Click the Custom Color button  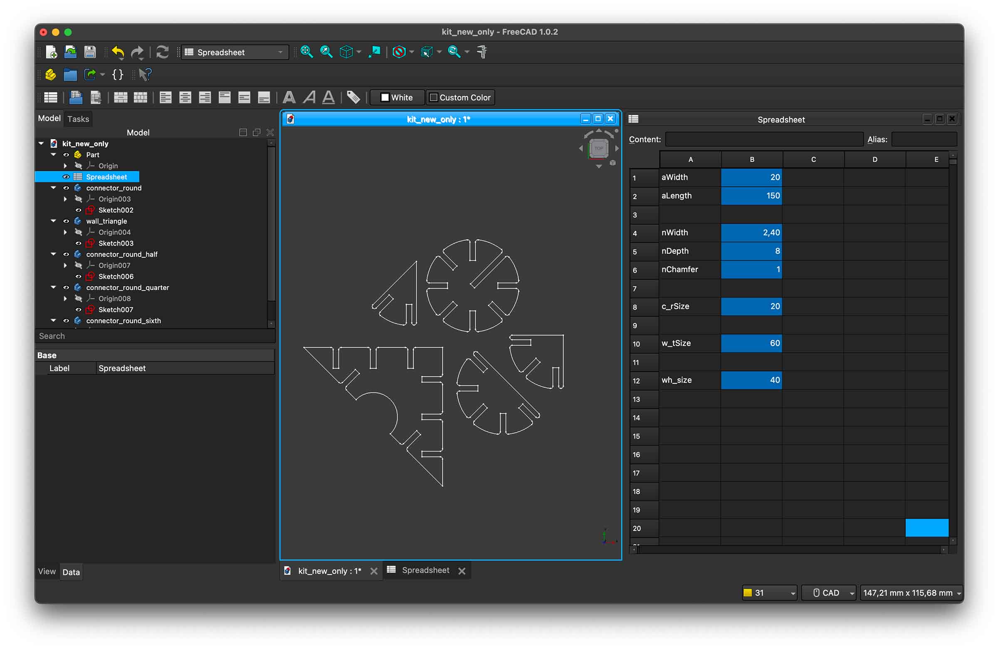click(x=460, y=98)
